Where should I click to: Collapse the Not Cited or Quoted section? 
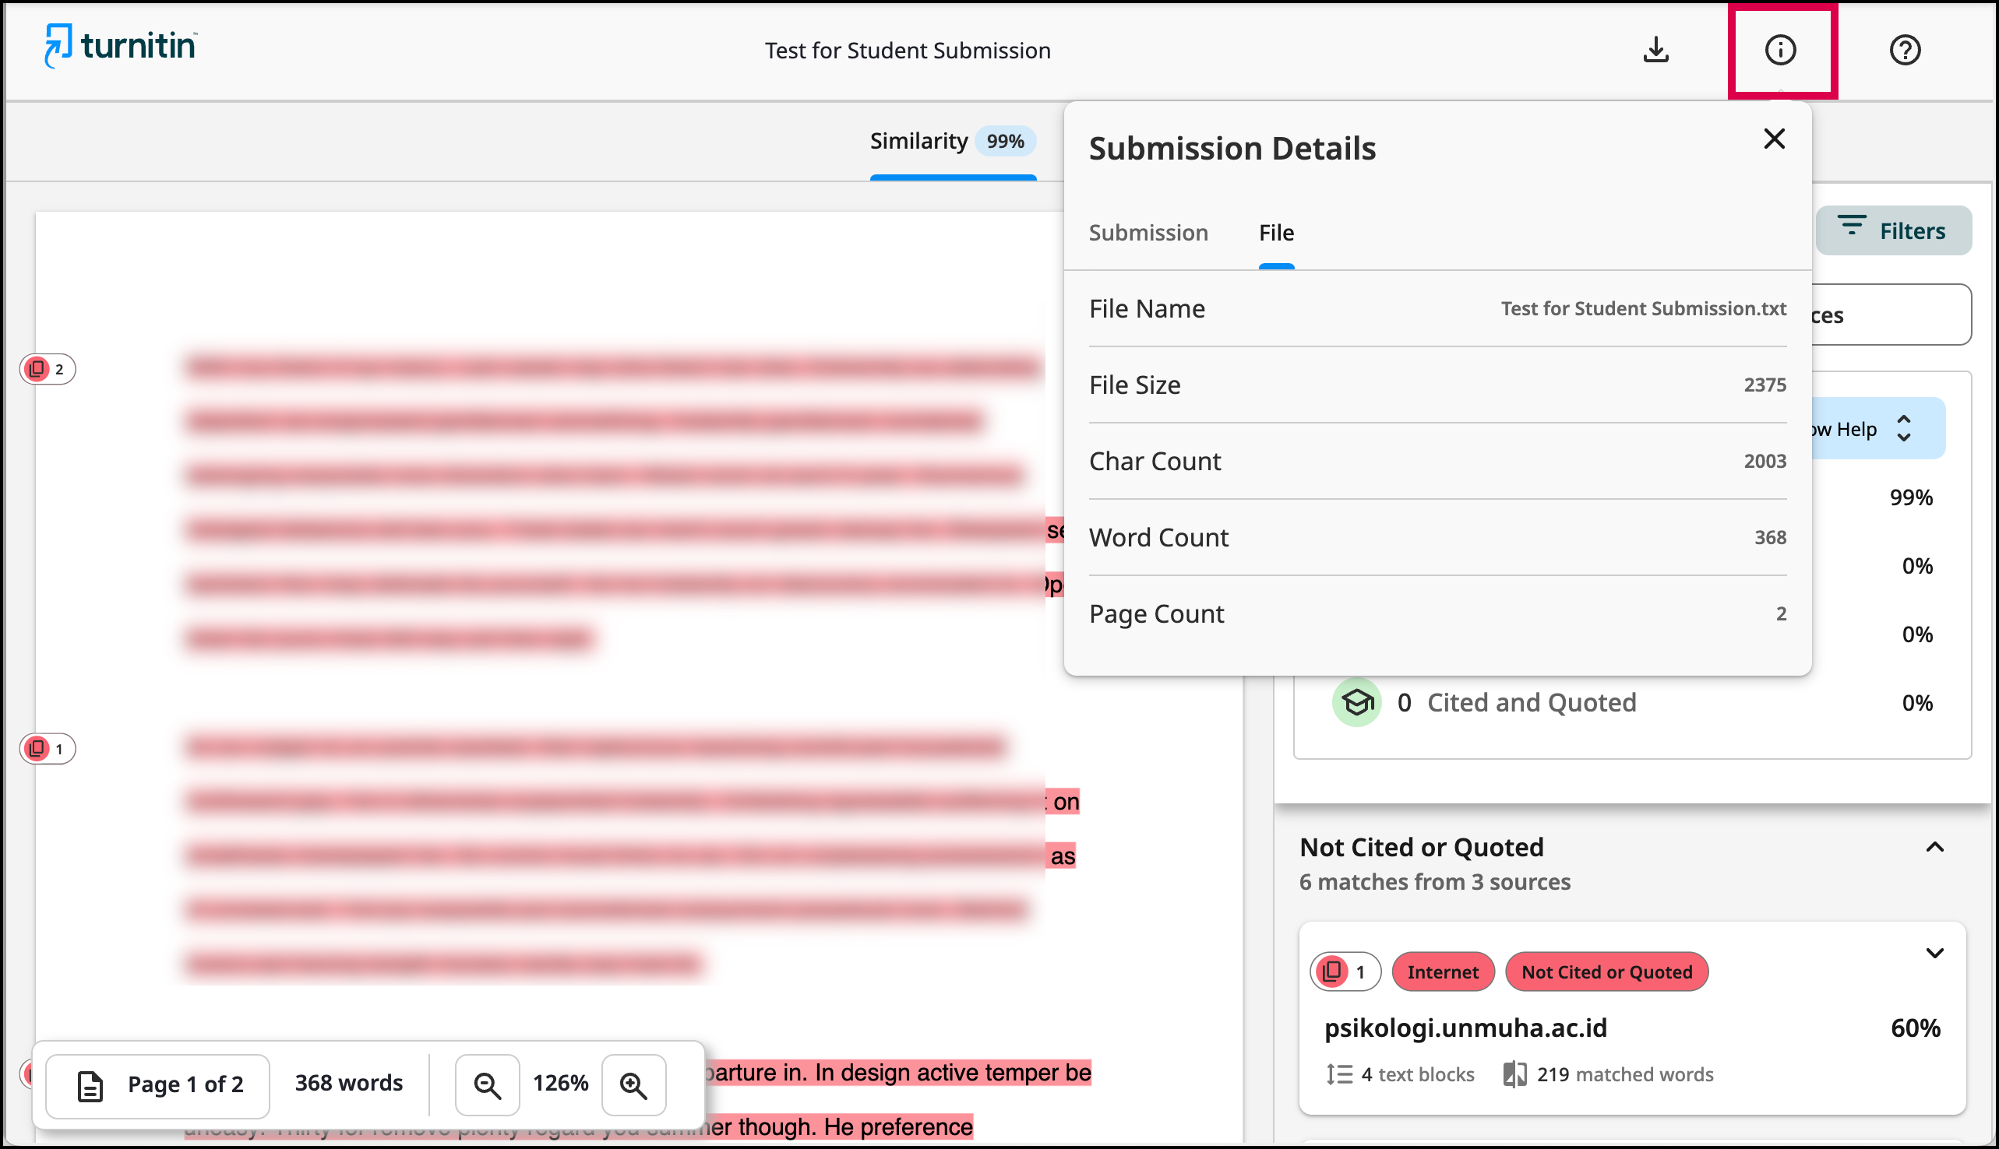tap(1934, 848)
